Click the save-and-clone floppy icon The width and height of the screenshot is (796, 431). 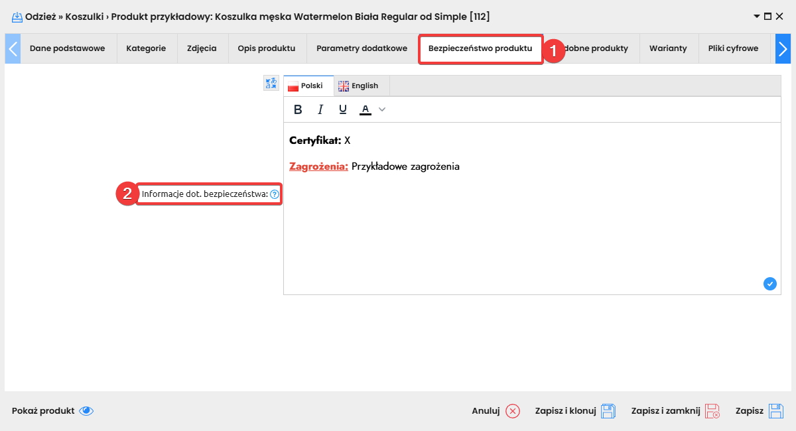tap(608, 411)
